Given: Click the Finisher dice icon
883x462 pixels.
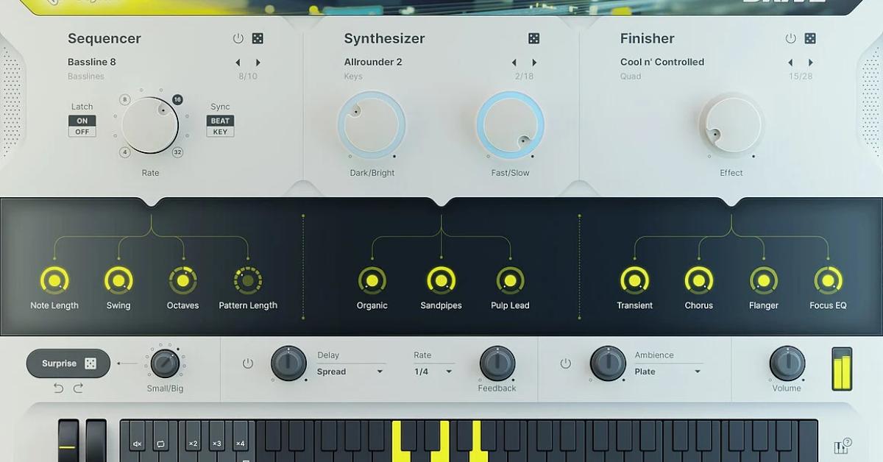Looking at the screenshot, I should (810, 38).
